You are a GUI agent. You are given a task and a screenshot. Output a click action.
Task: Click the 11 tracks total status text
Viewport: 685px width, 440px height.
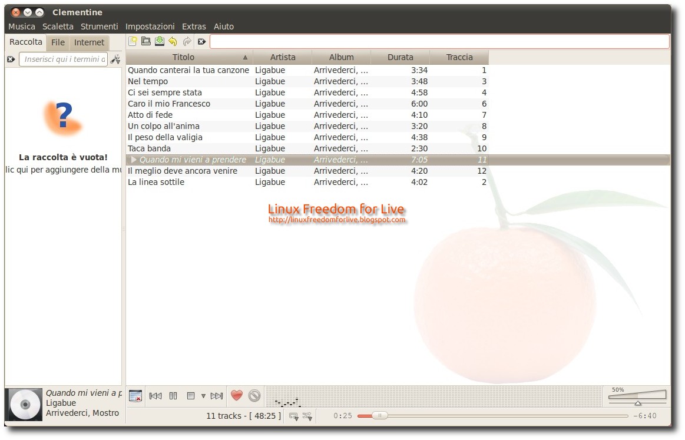tap(243, 416)
